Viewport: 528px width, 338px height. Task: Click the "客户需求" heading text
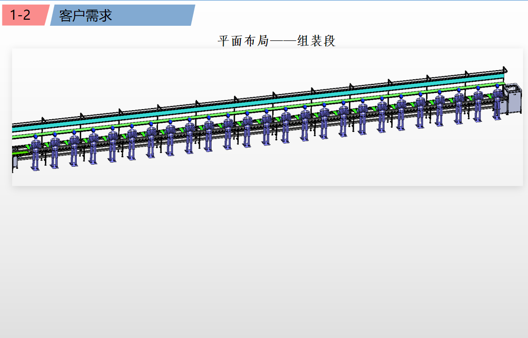point(85,16)
